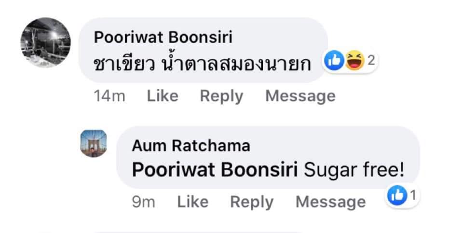450x233 pixels.
Task: Like Aum Ratchama's "Sugar free!" reply
Action: point(193,202)
